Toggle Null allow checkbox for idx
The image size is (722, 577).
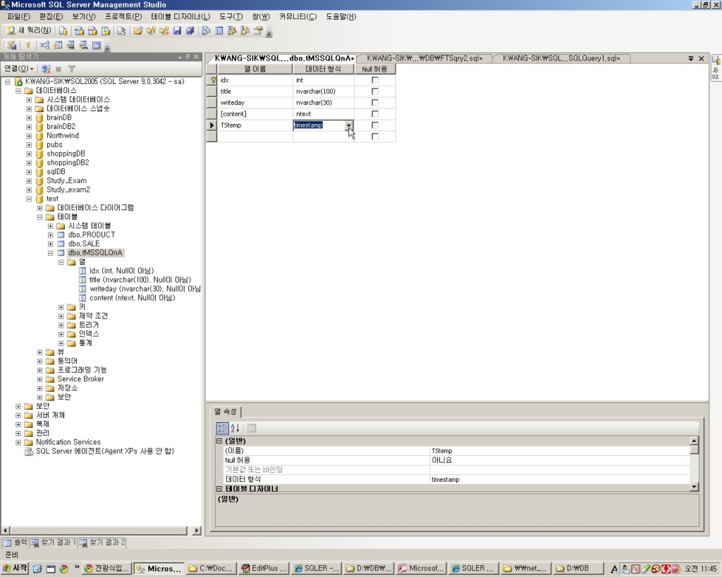tap(375, 80)
